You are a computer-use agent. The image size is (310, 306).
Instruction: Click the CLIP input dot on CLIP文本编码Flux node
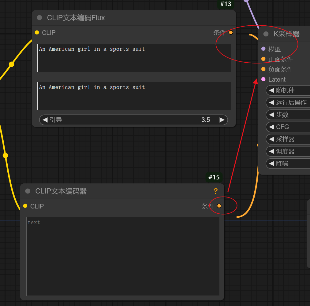(x=37, y=33)
